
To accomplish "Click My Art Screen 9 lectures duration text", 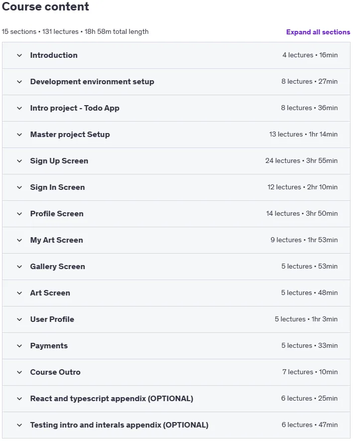I will [304, 240].
